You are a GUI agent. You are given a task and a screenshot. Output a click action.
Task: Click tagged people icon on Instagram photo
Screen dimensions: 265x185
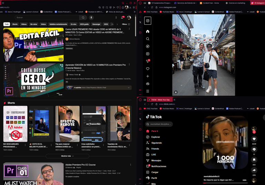coord(176,92)
